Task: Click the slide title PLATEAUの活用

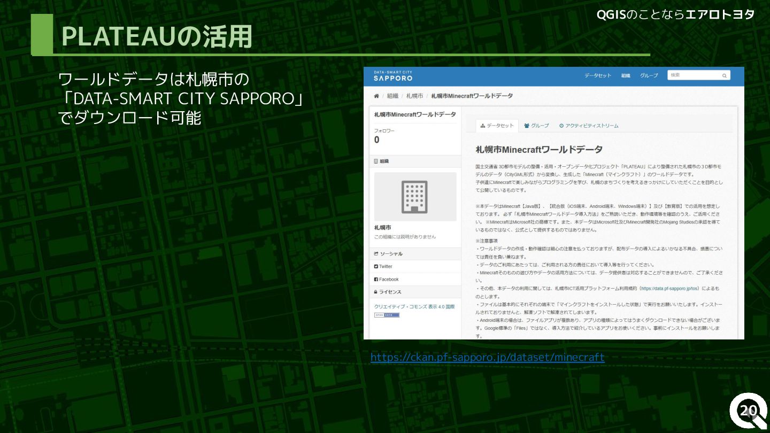Action: click(x=157, y=36)
